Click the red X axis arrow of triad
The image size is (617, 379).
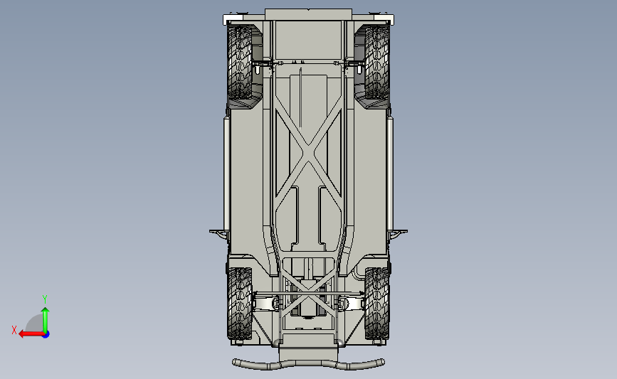(31, 335)
